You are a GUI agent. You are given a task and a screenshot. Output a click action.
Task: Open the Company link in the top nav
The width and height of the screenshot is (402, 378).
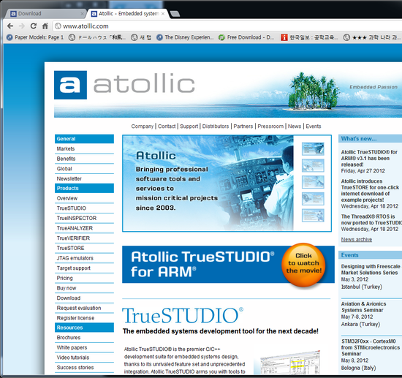coord(143,126)
